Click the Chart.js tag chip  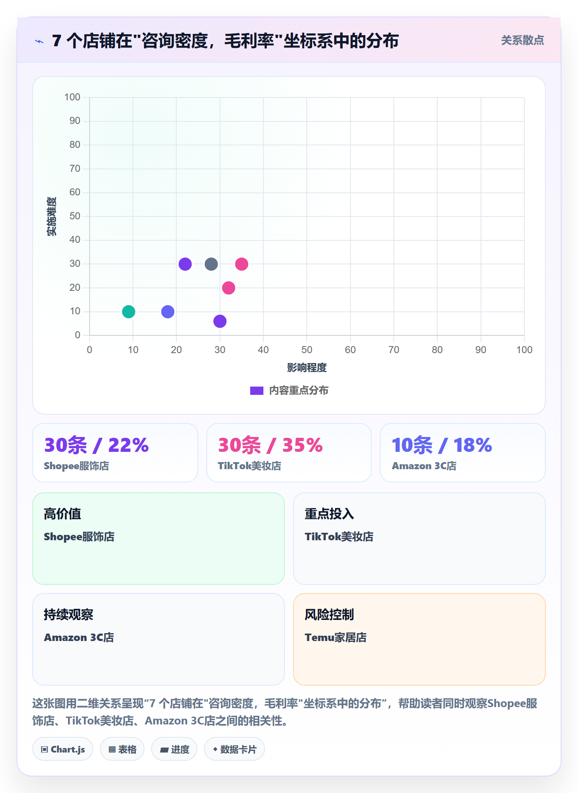(x=63, y=749)
